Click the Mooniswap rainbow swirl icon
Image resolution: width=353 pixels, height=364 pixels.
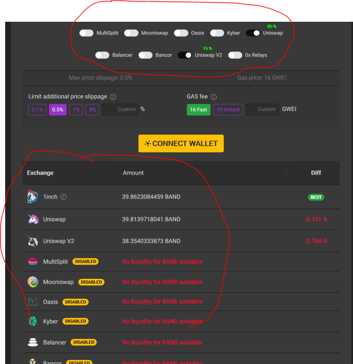coord(33,282)
